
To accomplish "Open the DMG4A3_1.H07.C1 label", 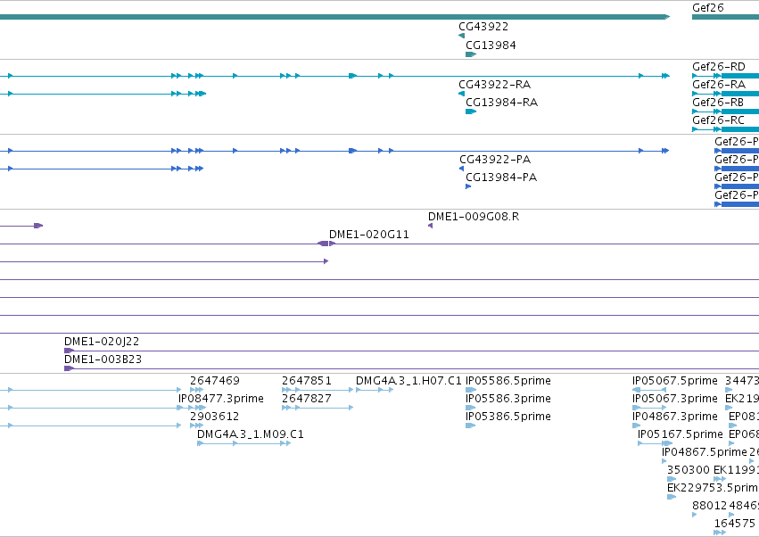I will coord(408,381).
